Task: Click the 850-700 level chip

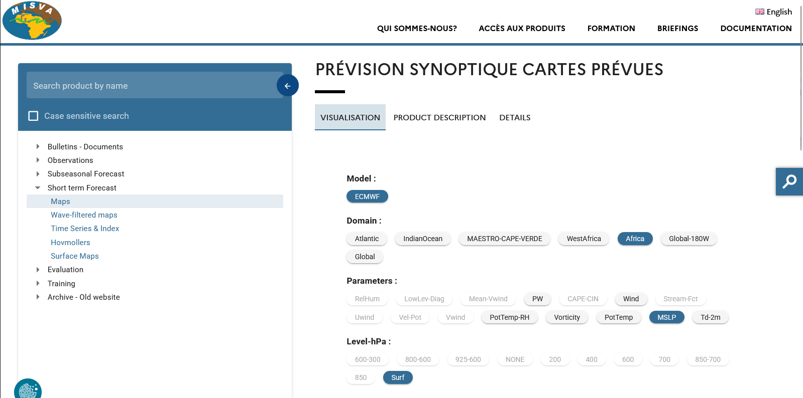Action: (708, 359)
